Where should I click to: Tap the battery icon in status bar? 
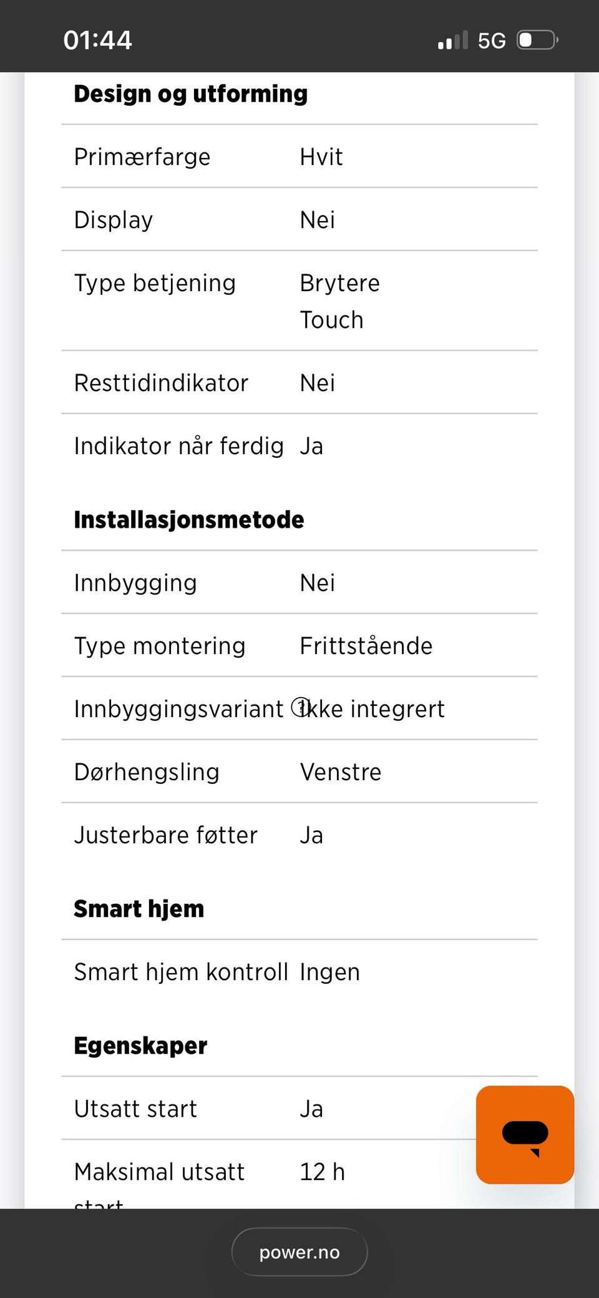[538, 41]
